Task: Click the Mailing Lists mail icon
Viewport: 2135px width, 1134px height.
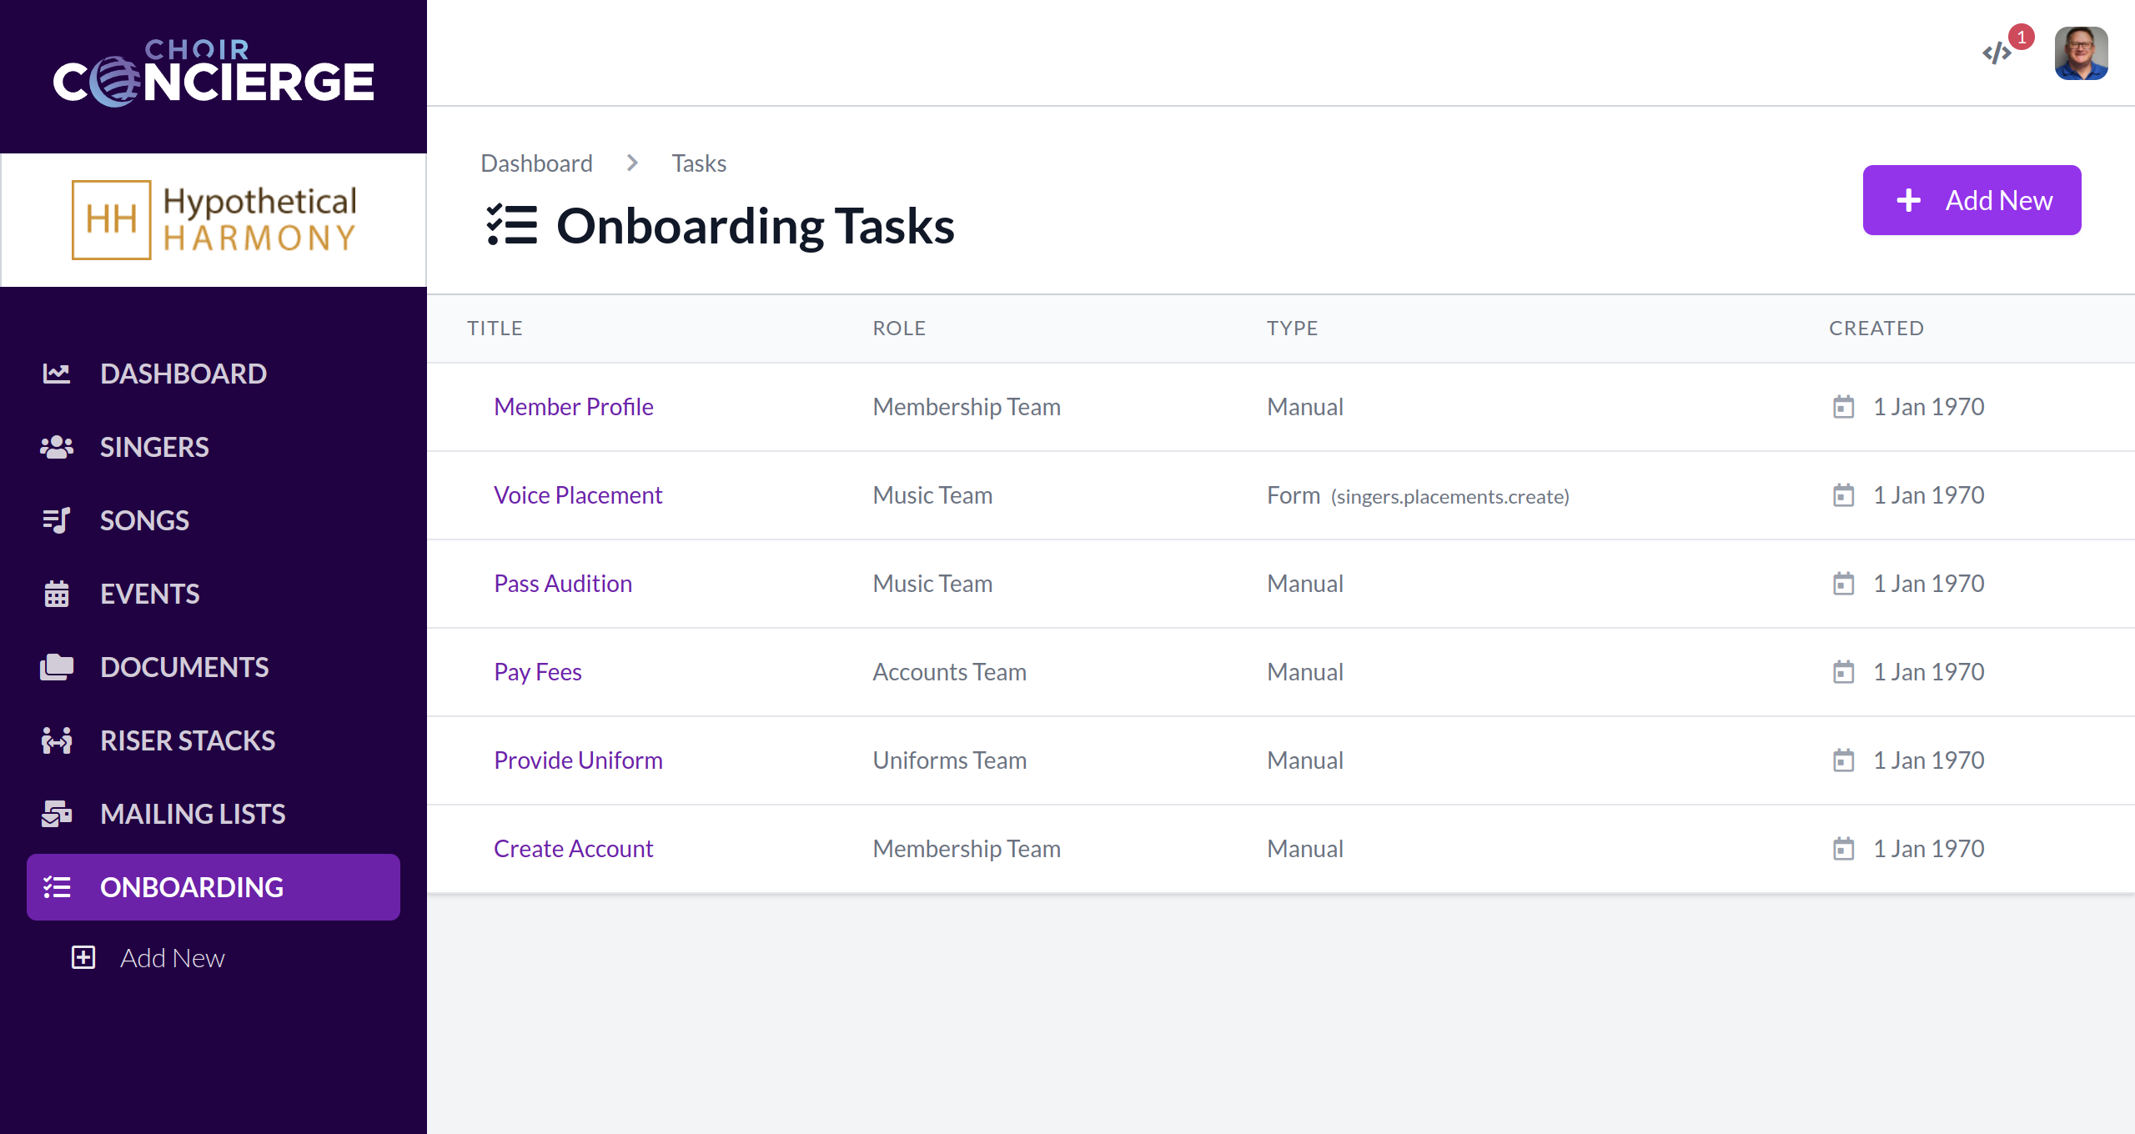Action: (x=57, y=814)
